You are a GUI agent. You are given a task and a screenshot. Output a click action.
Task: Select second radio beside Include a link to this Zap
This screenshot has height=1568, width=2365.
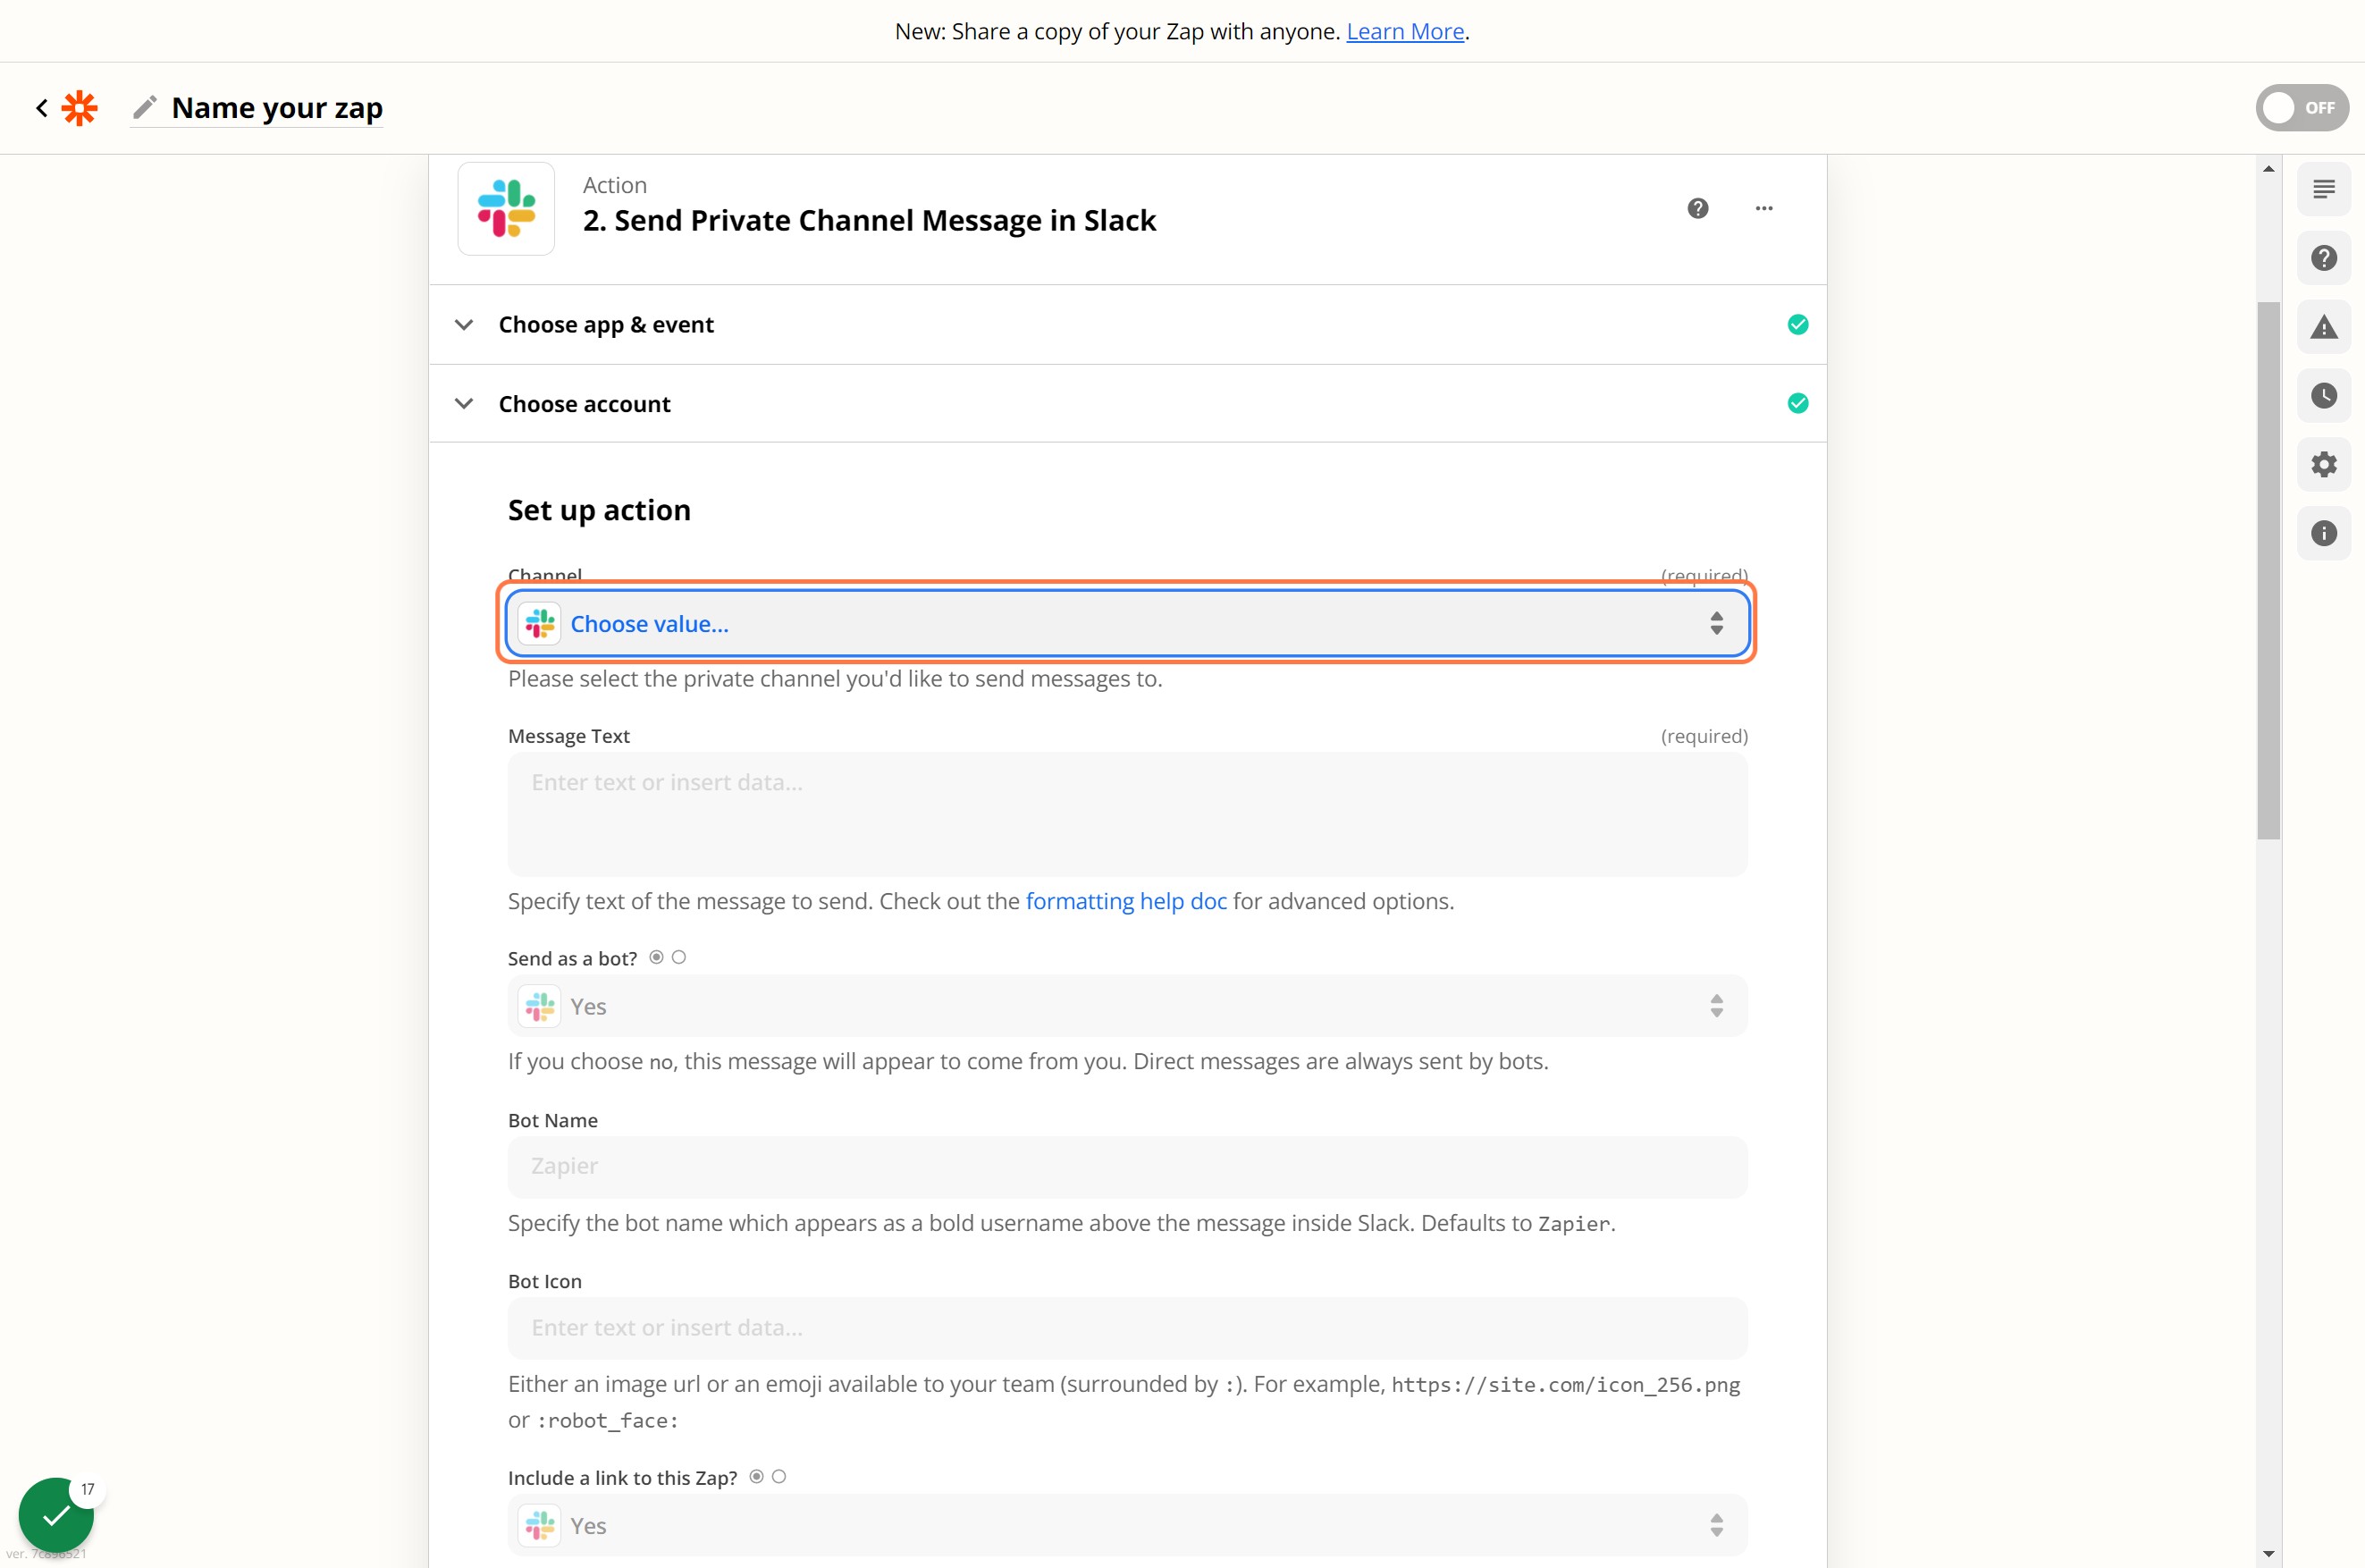779,1476
